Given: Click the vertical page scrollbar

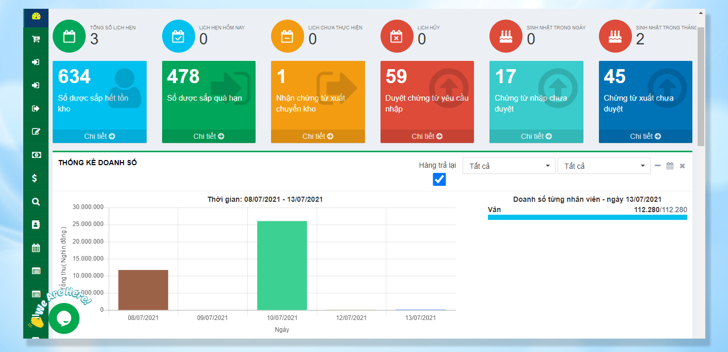Looking at the screenshot, I should tap(701, 88).
